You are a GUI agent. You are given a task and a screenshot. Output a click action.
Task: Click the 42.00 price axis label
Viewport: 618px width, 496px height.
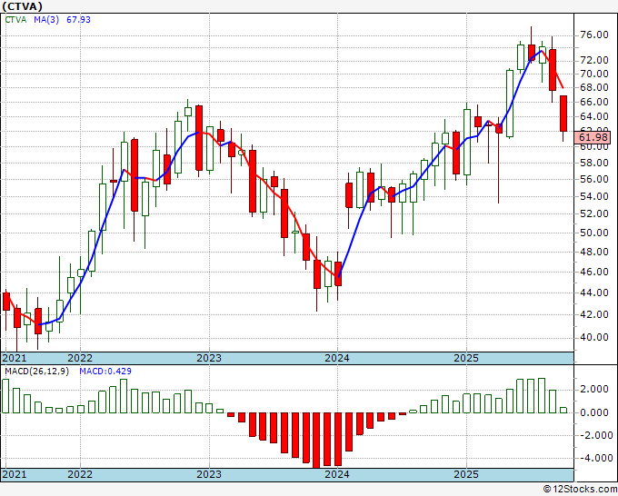[x=594, y=314]
